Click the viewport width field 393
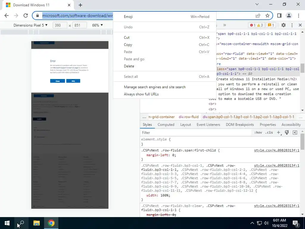This screenshot has height=229, width=305. 60,25
